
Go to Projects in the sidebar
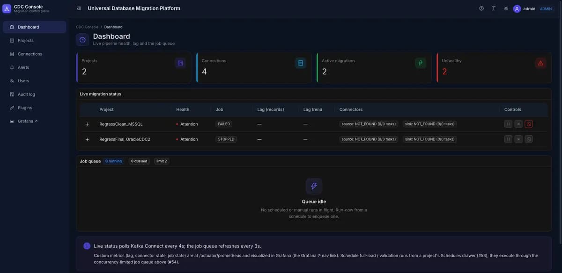[x=35, y=41]
